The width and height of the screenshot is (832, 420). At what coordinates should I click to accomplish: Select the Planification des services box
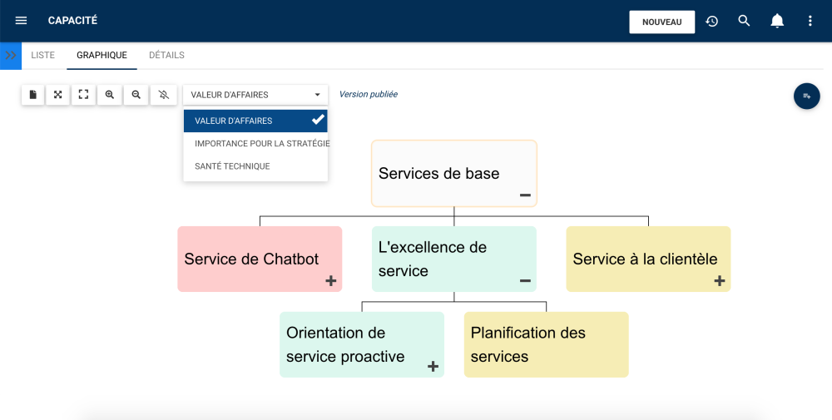coord(546,344)
